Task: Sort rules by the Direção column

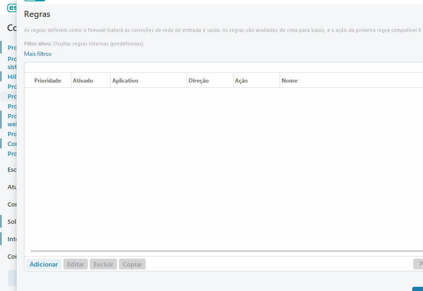Action: (x=199, y=80)
